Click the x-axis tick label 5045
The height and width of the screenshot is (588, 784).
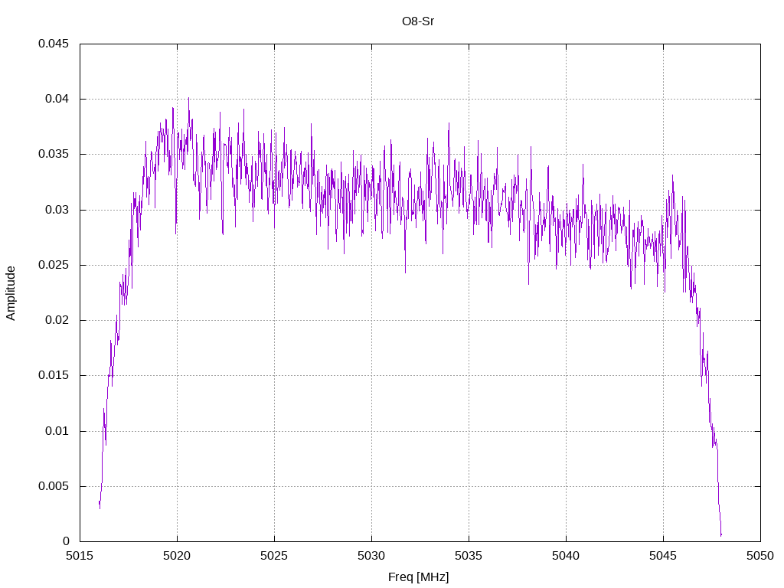click(664, 556)
